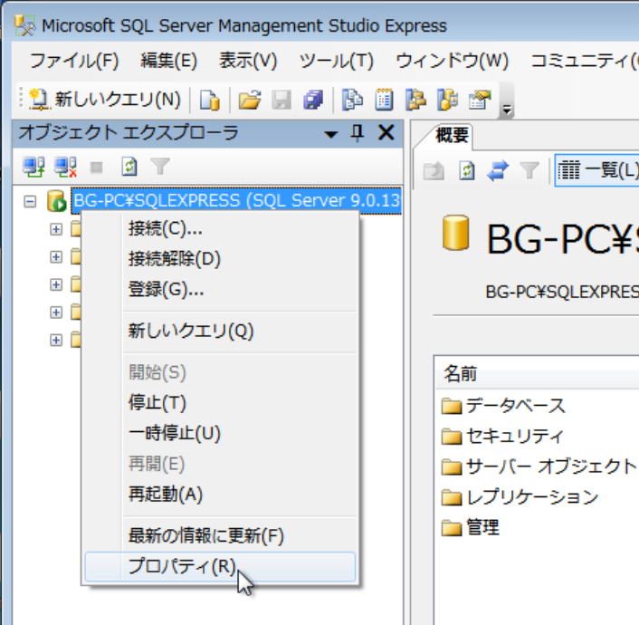The image size is (639, 625).
Task: Click Disconnect icon in Object Explorer
Action: pyautogui.click(x=65, y=168)
